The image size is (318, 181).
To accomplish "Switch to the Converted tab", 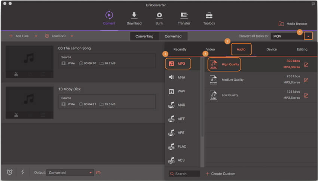I will tap(173, 36).
